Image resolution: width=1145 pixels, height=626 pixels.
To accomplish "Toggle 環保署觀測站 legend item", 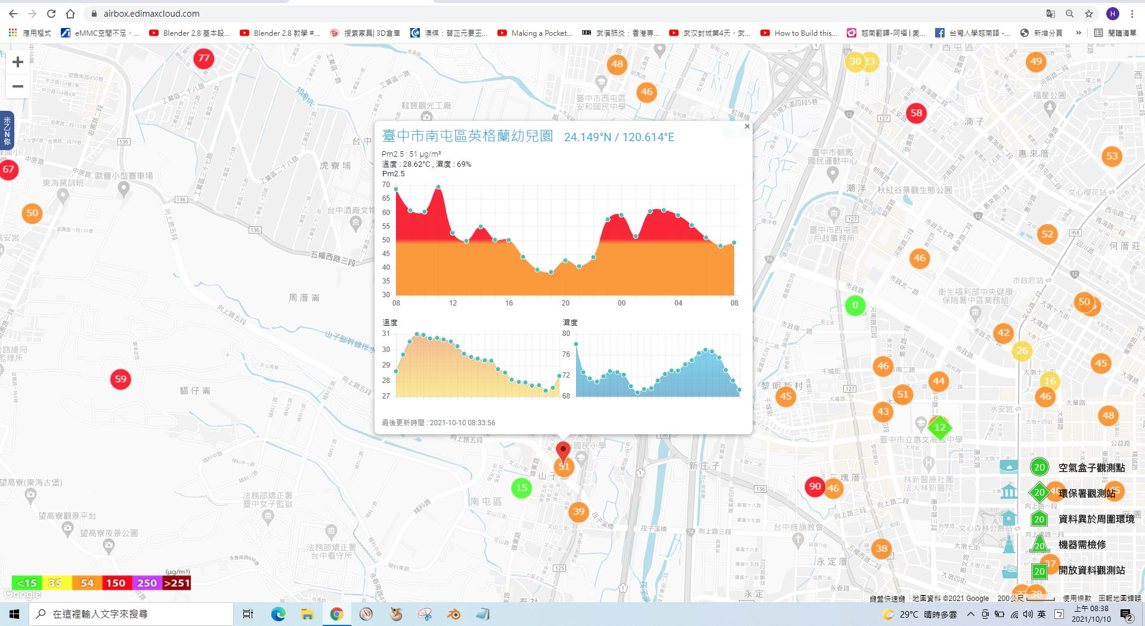I will pyautogui.click(x=1073, y=493).
